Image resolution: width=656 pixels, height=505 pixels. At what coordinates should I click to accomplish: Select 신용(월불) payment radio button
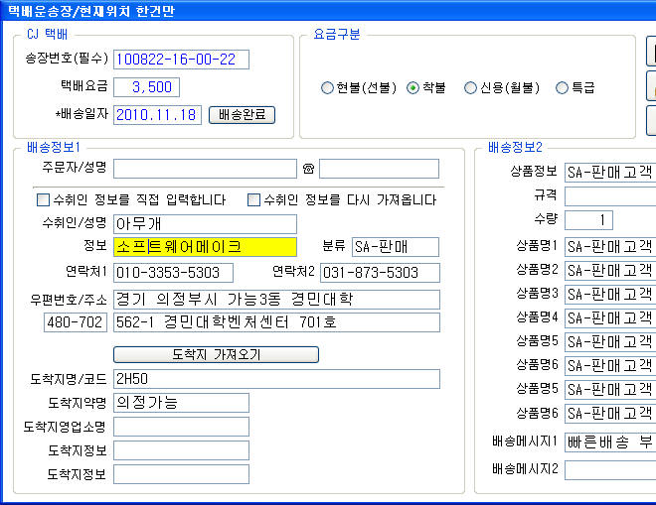(471, 87)
